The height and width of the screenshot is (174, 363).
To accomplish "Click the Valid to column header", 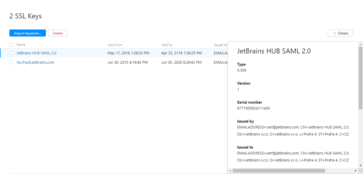I will coord(167,45).
